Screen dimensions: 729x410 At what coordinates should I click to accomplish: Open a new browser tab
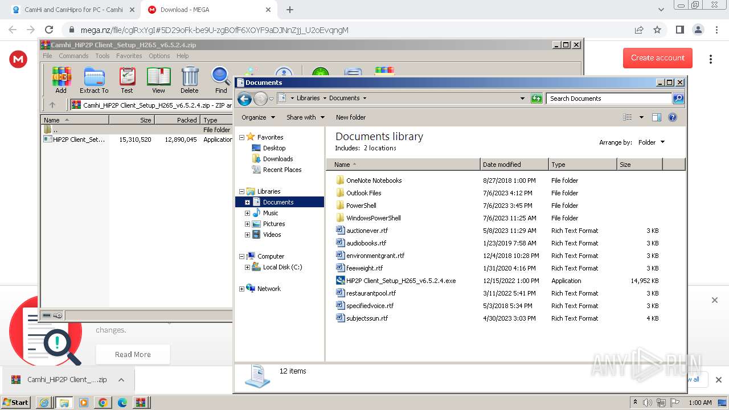pyautogui.click(x=290, y=10)
